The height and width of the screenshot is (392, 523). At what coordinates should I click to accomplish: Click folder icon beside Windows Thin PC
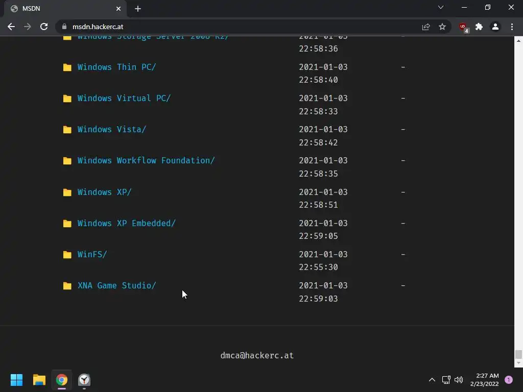pos(67,67)
